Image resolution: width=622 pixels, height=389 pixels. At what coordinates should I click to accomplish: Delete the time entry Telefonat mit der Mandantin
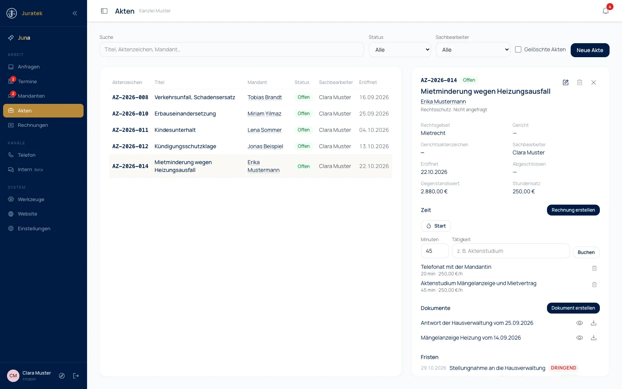[594, 268]
